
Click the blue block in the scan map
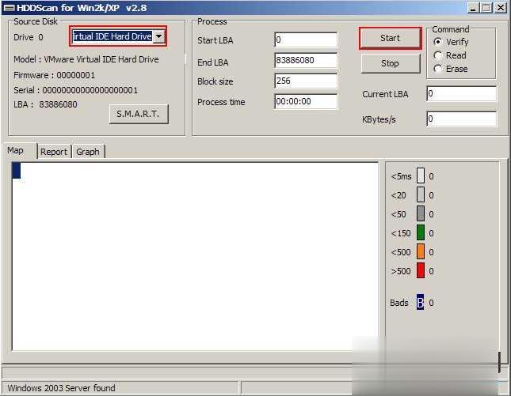(x=17, y=171)
